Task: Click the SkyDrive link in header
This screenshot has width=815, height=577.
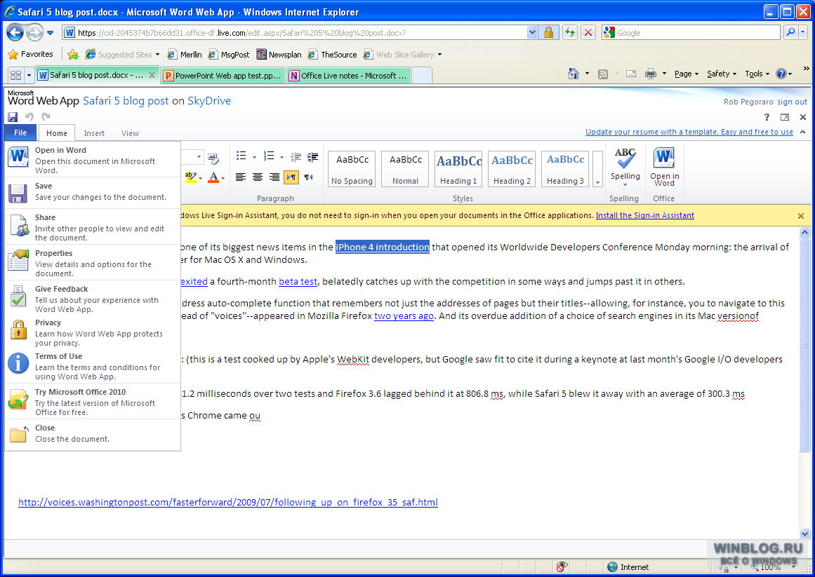Action: tap(209, 101)
